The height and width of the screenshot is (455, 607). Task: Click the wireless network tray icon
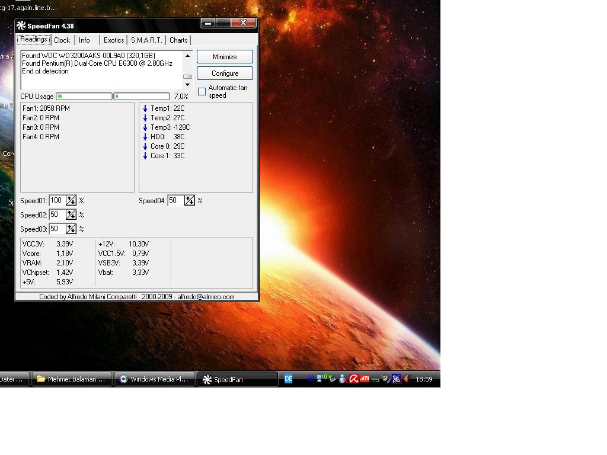pos(322,378)
